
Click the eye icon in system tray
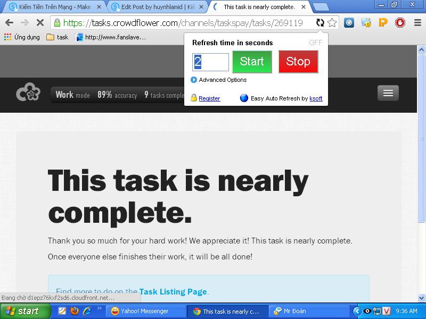pyautogui.click(x=367, y=311)
